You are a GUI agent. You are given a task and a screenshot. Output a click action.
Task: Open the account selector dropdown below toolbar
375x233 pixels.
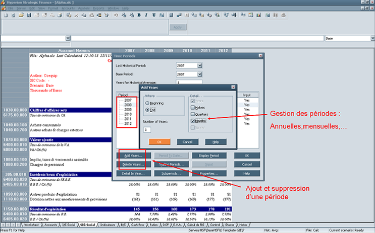(x=68, y=38)
